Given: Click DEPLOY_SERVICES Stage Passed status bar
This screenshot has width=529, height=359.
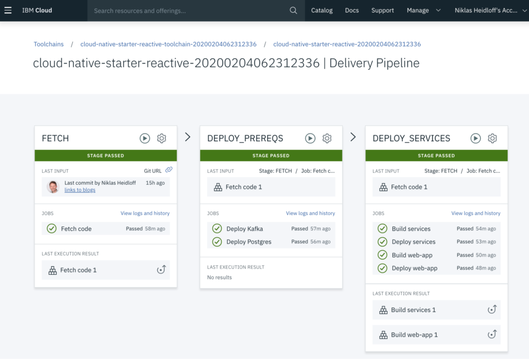Looking at the screenshot, I should (436, 156).
